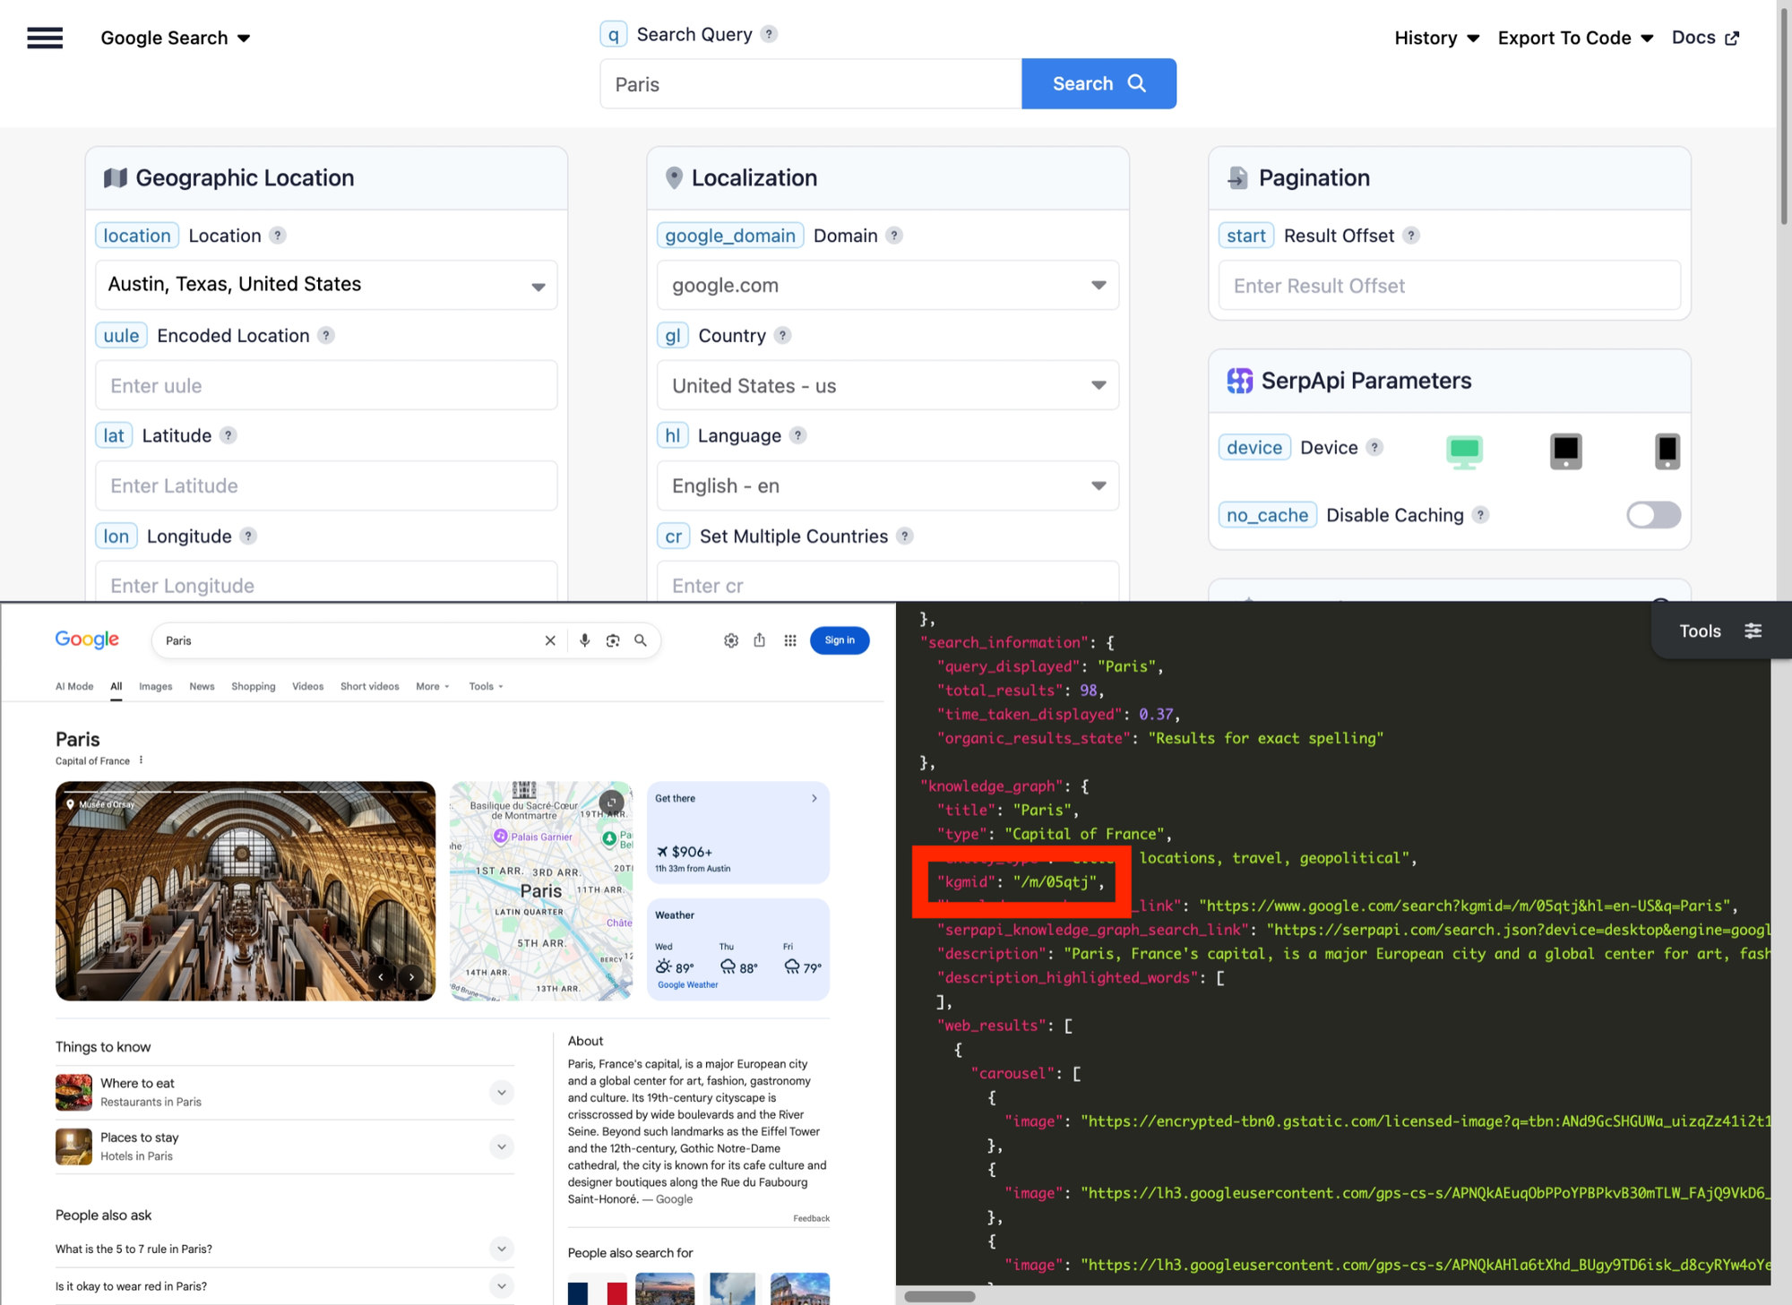Select the desktop device icon
1792x1305 pixels.
[1464, 451]
